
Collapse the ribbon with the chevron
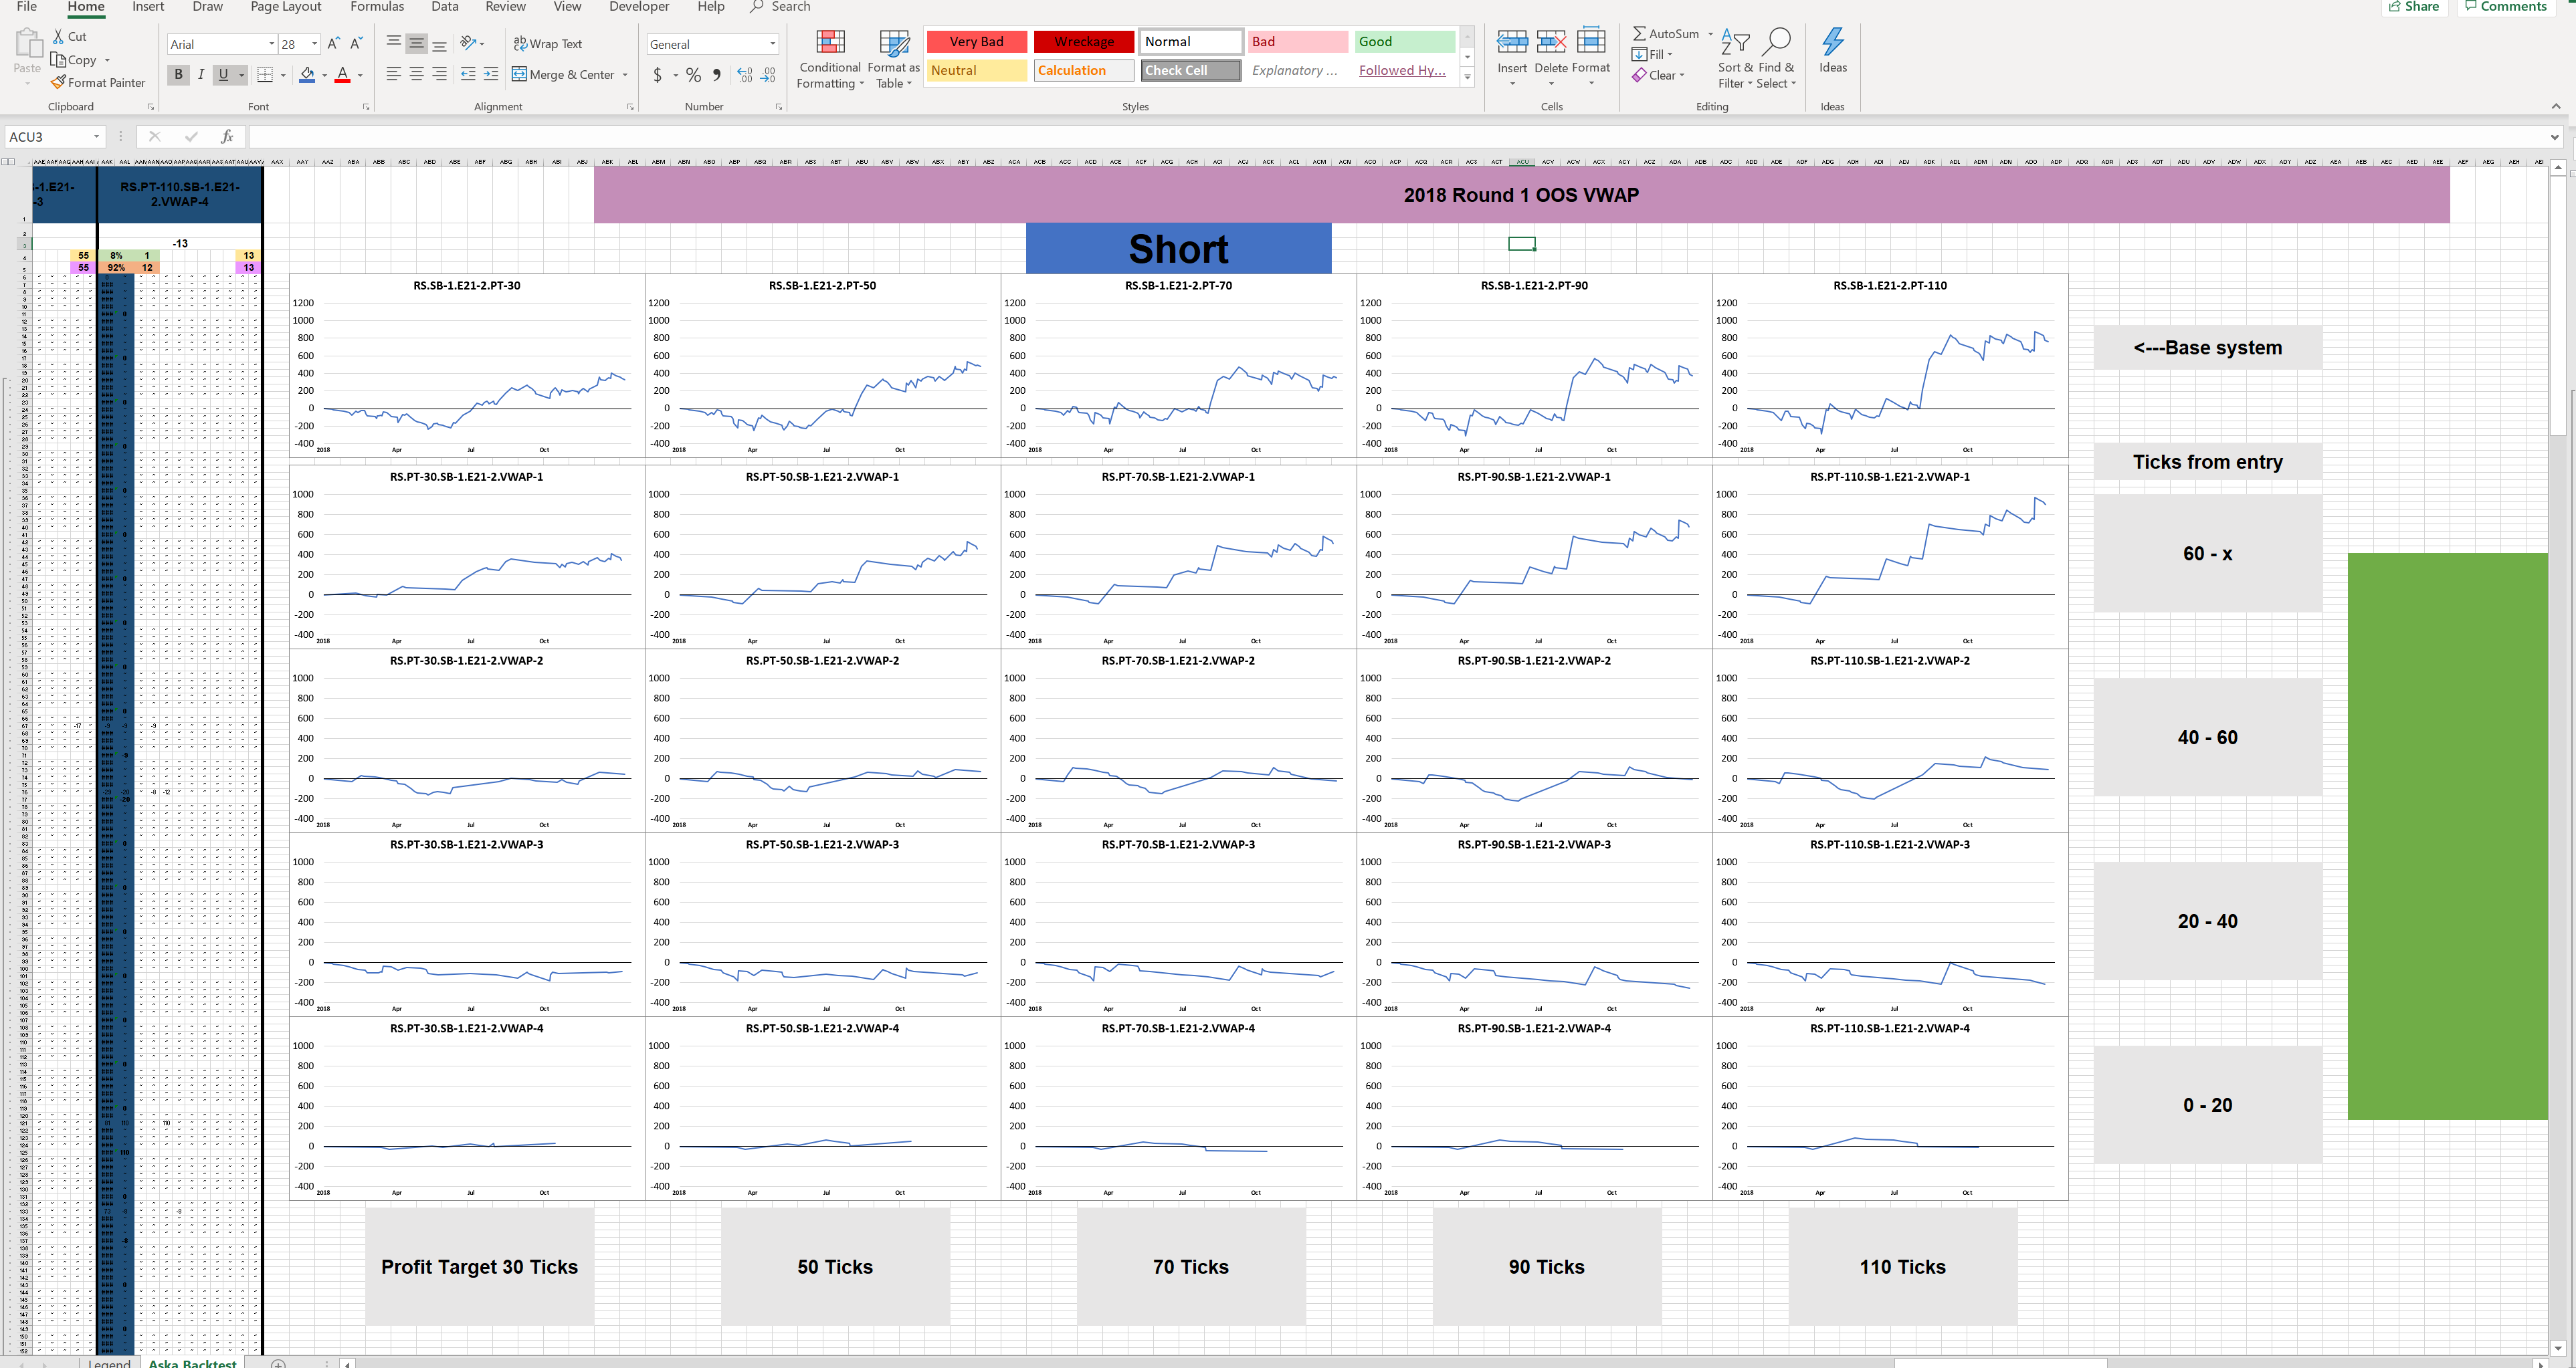click(x=2555, y=106)
